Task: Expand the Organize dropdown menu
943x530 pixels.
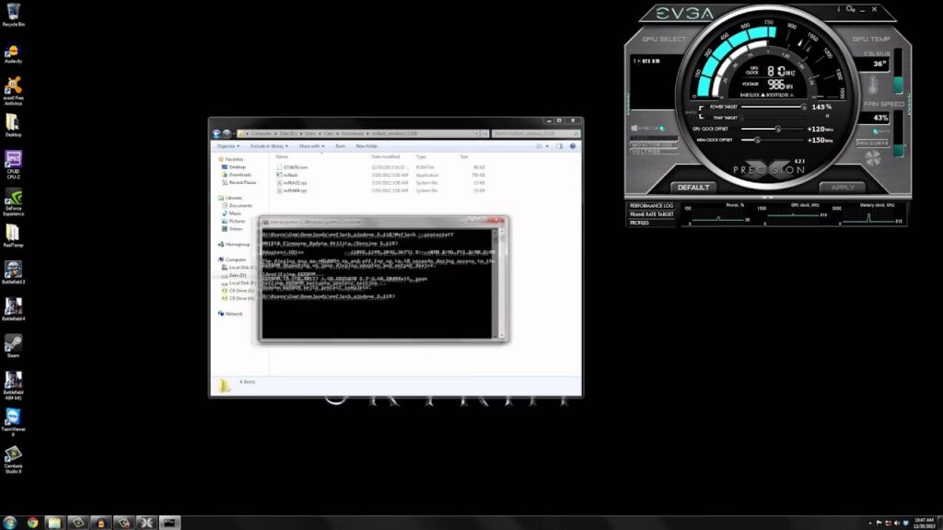Action: tap(228, 146)
